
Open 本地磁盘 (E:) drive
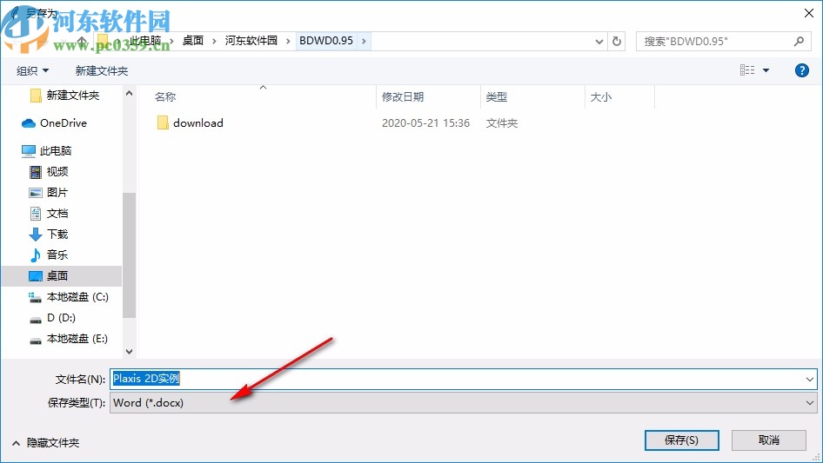(x=77, y=339)
